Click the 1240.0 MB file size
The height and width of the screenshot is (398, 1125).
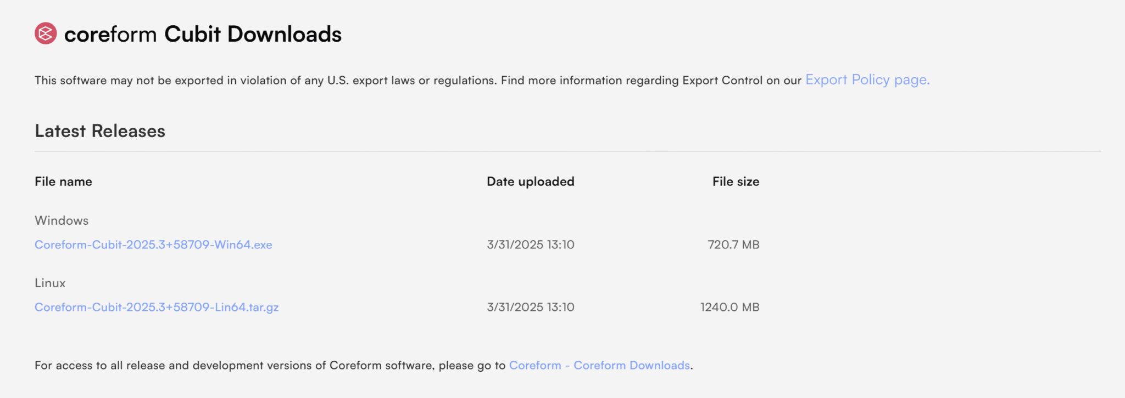(x=729, y=308)
